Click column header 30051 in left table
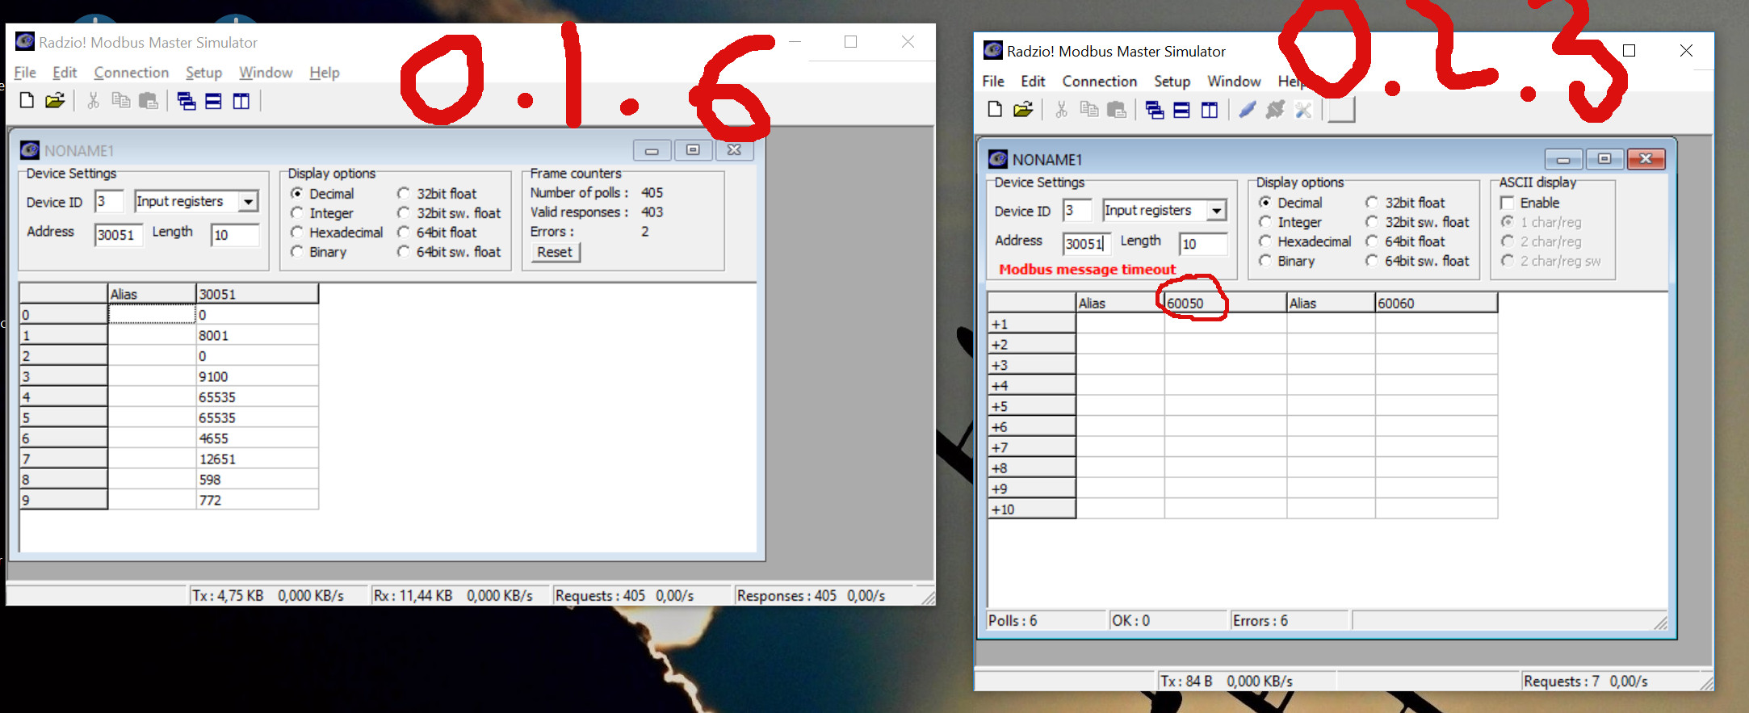This screenshot has width=1749, height=713. 257,294
